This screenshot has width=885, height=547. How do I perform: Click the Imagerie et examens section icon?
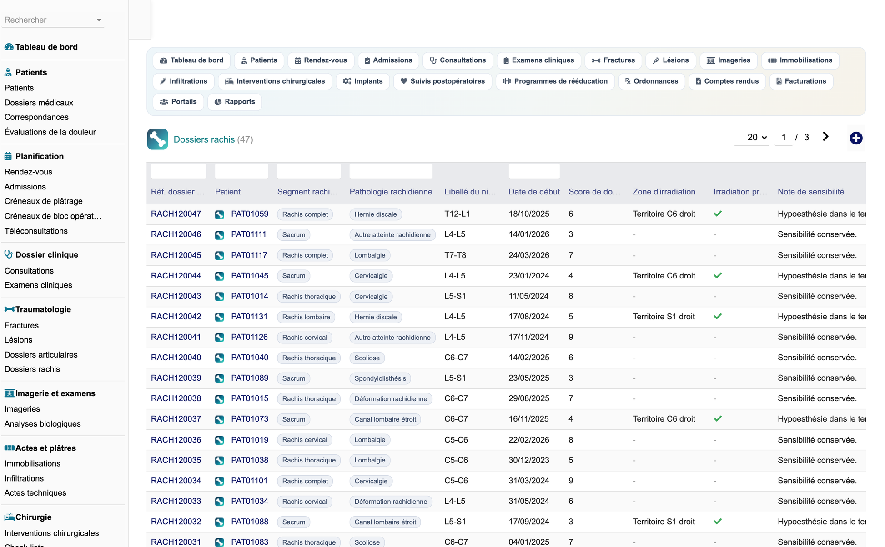tap(9, 393)
